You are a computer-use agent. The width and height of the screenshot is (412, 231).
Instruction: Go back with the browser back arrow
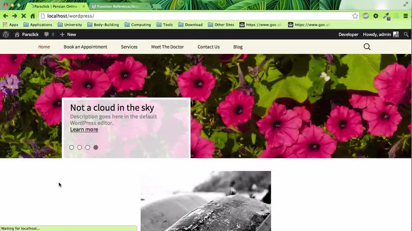(5, 16)
